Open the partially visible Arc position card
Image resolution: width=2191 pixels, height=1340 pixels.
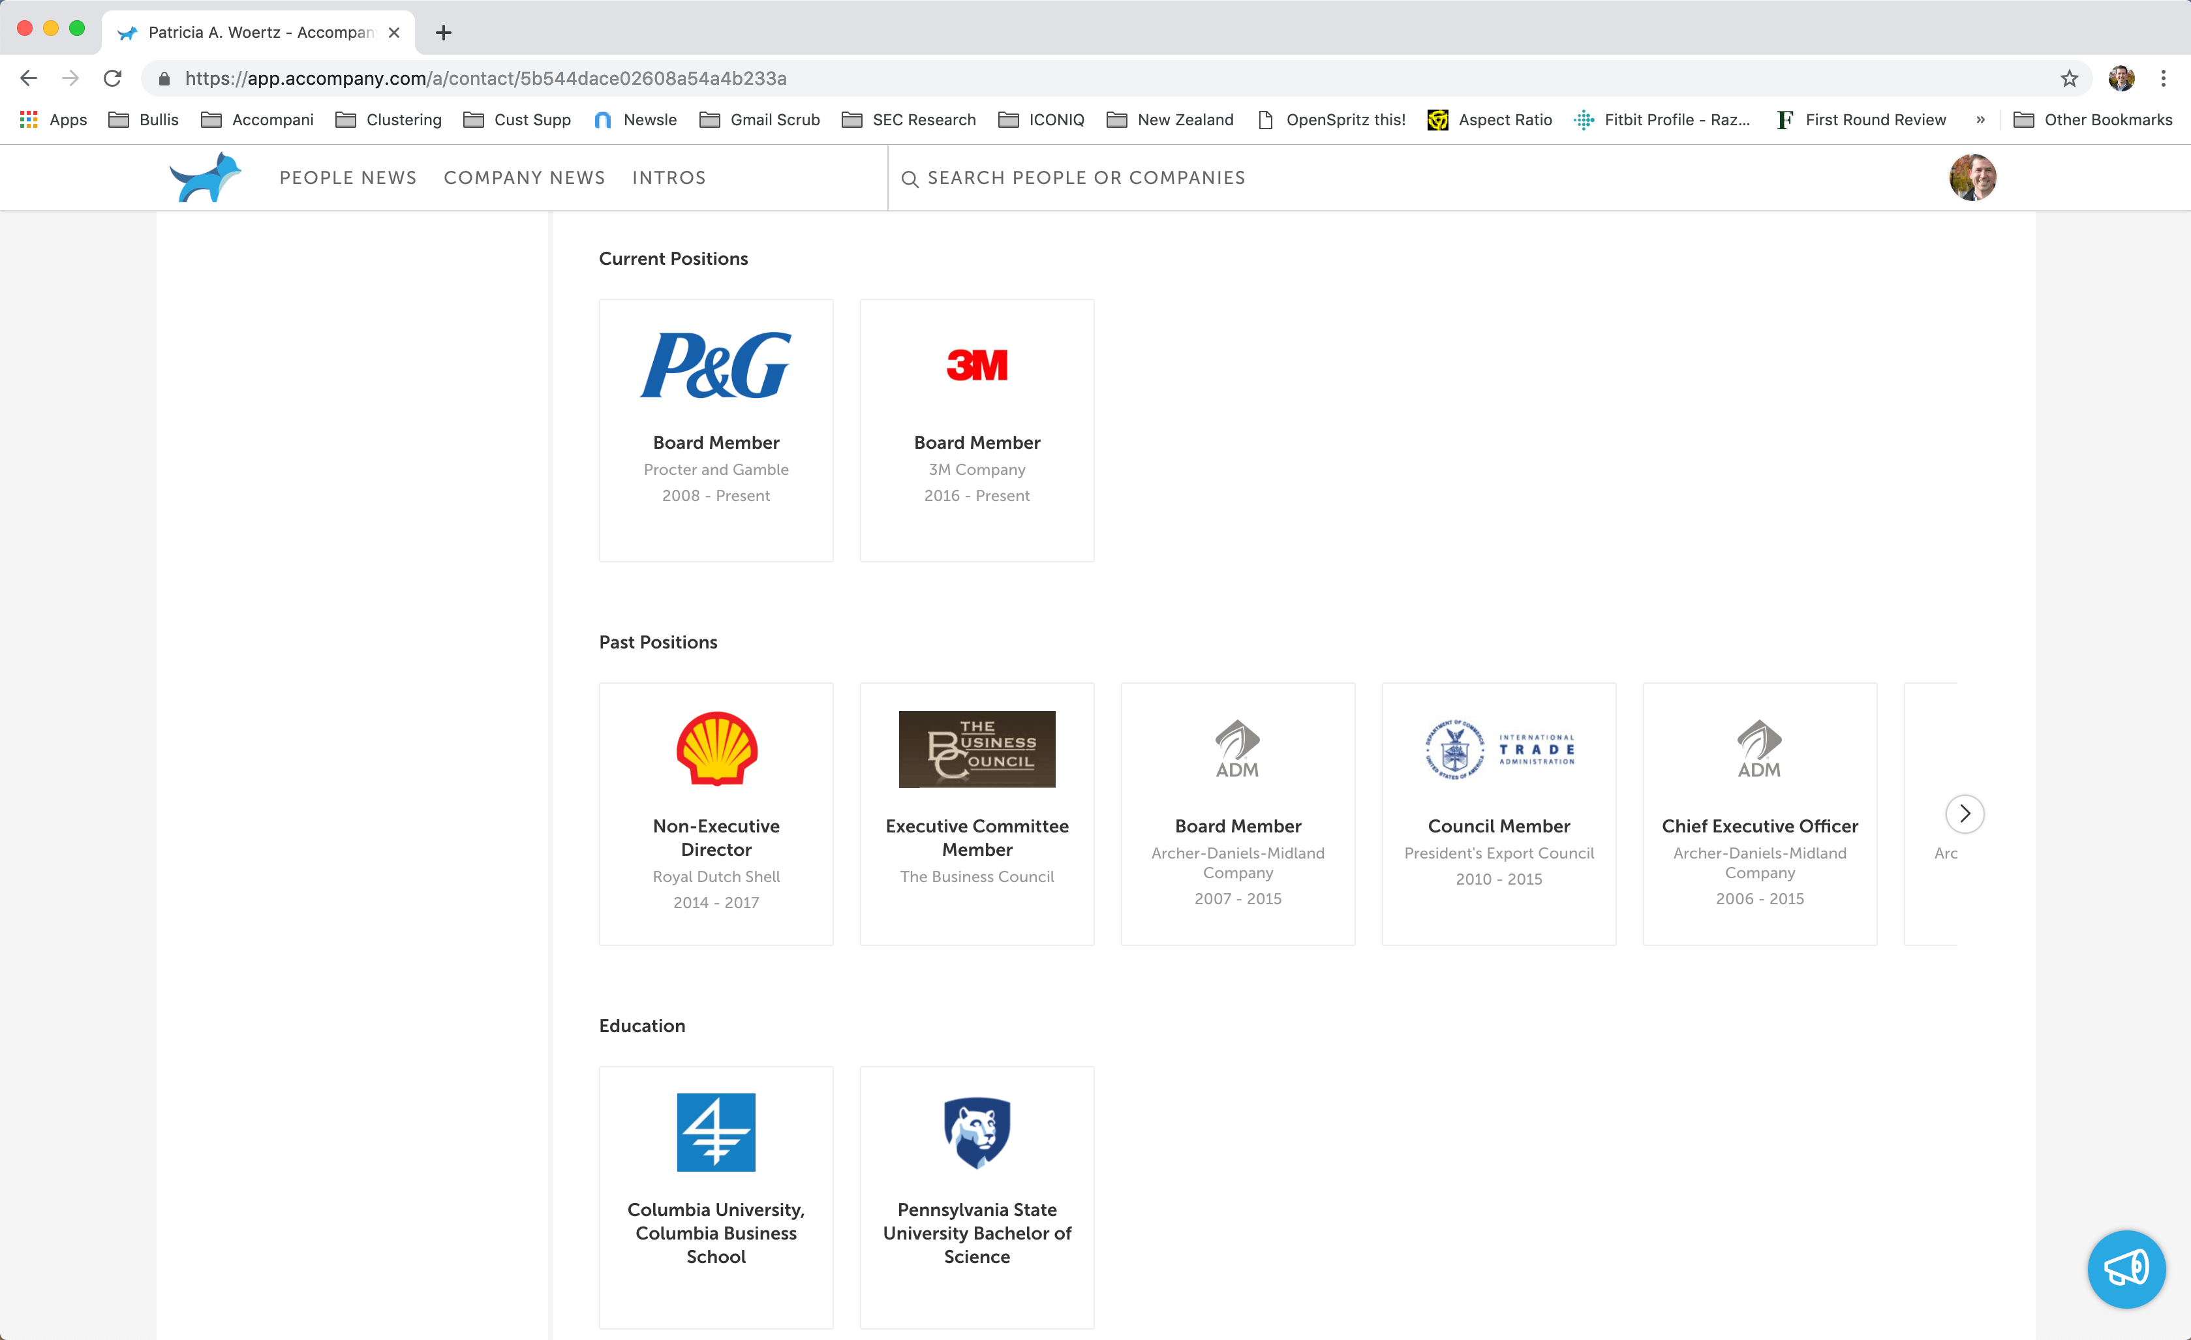coord(1931,814)
